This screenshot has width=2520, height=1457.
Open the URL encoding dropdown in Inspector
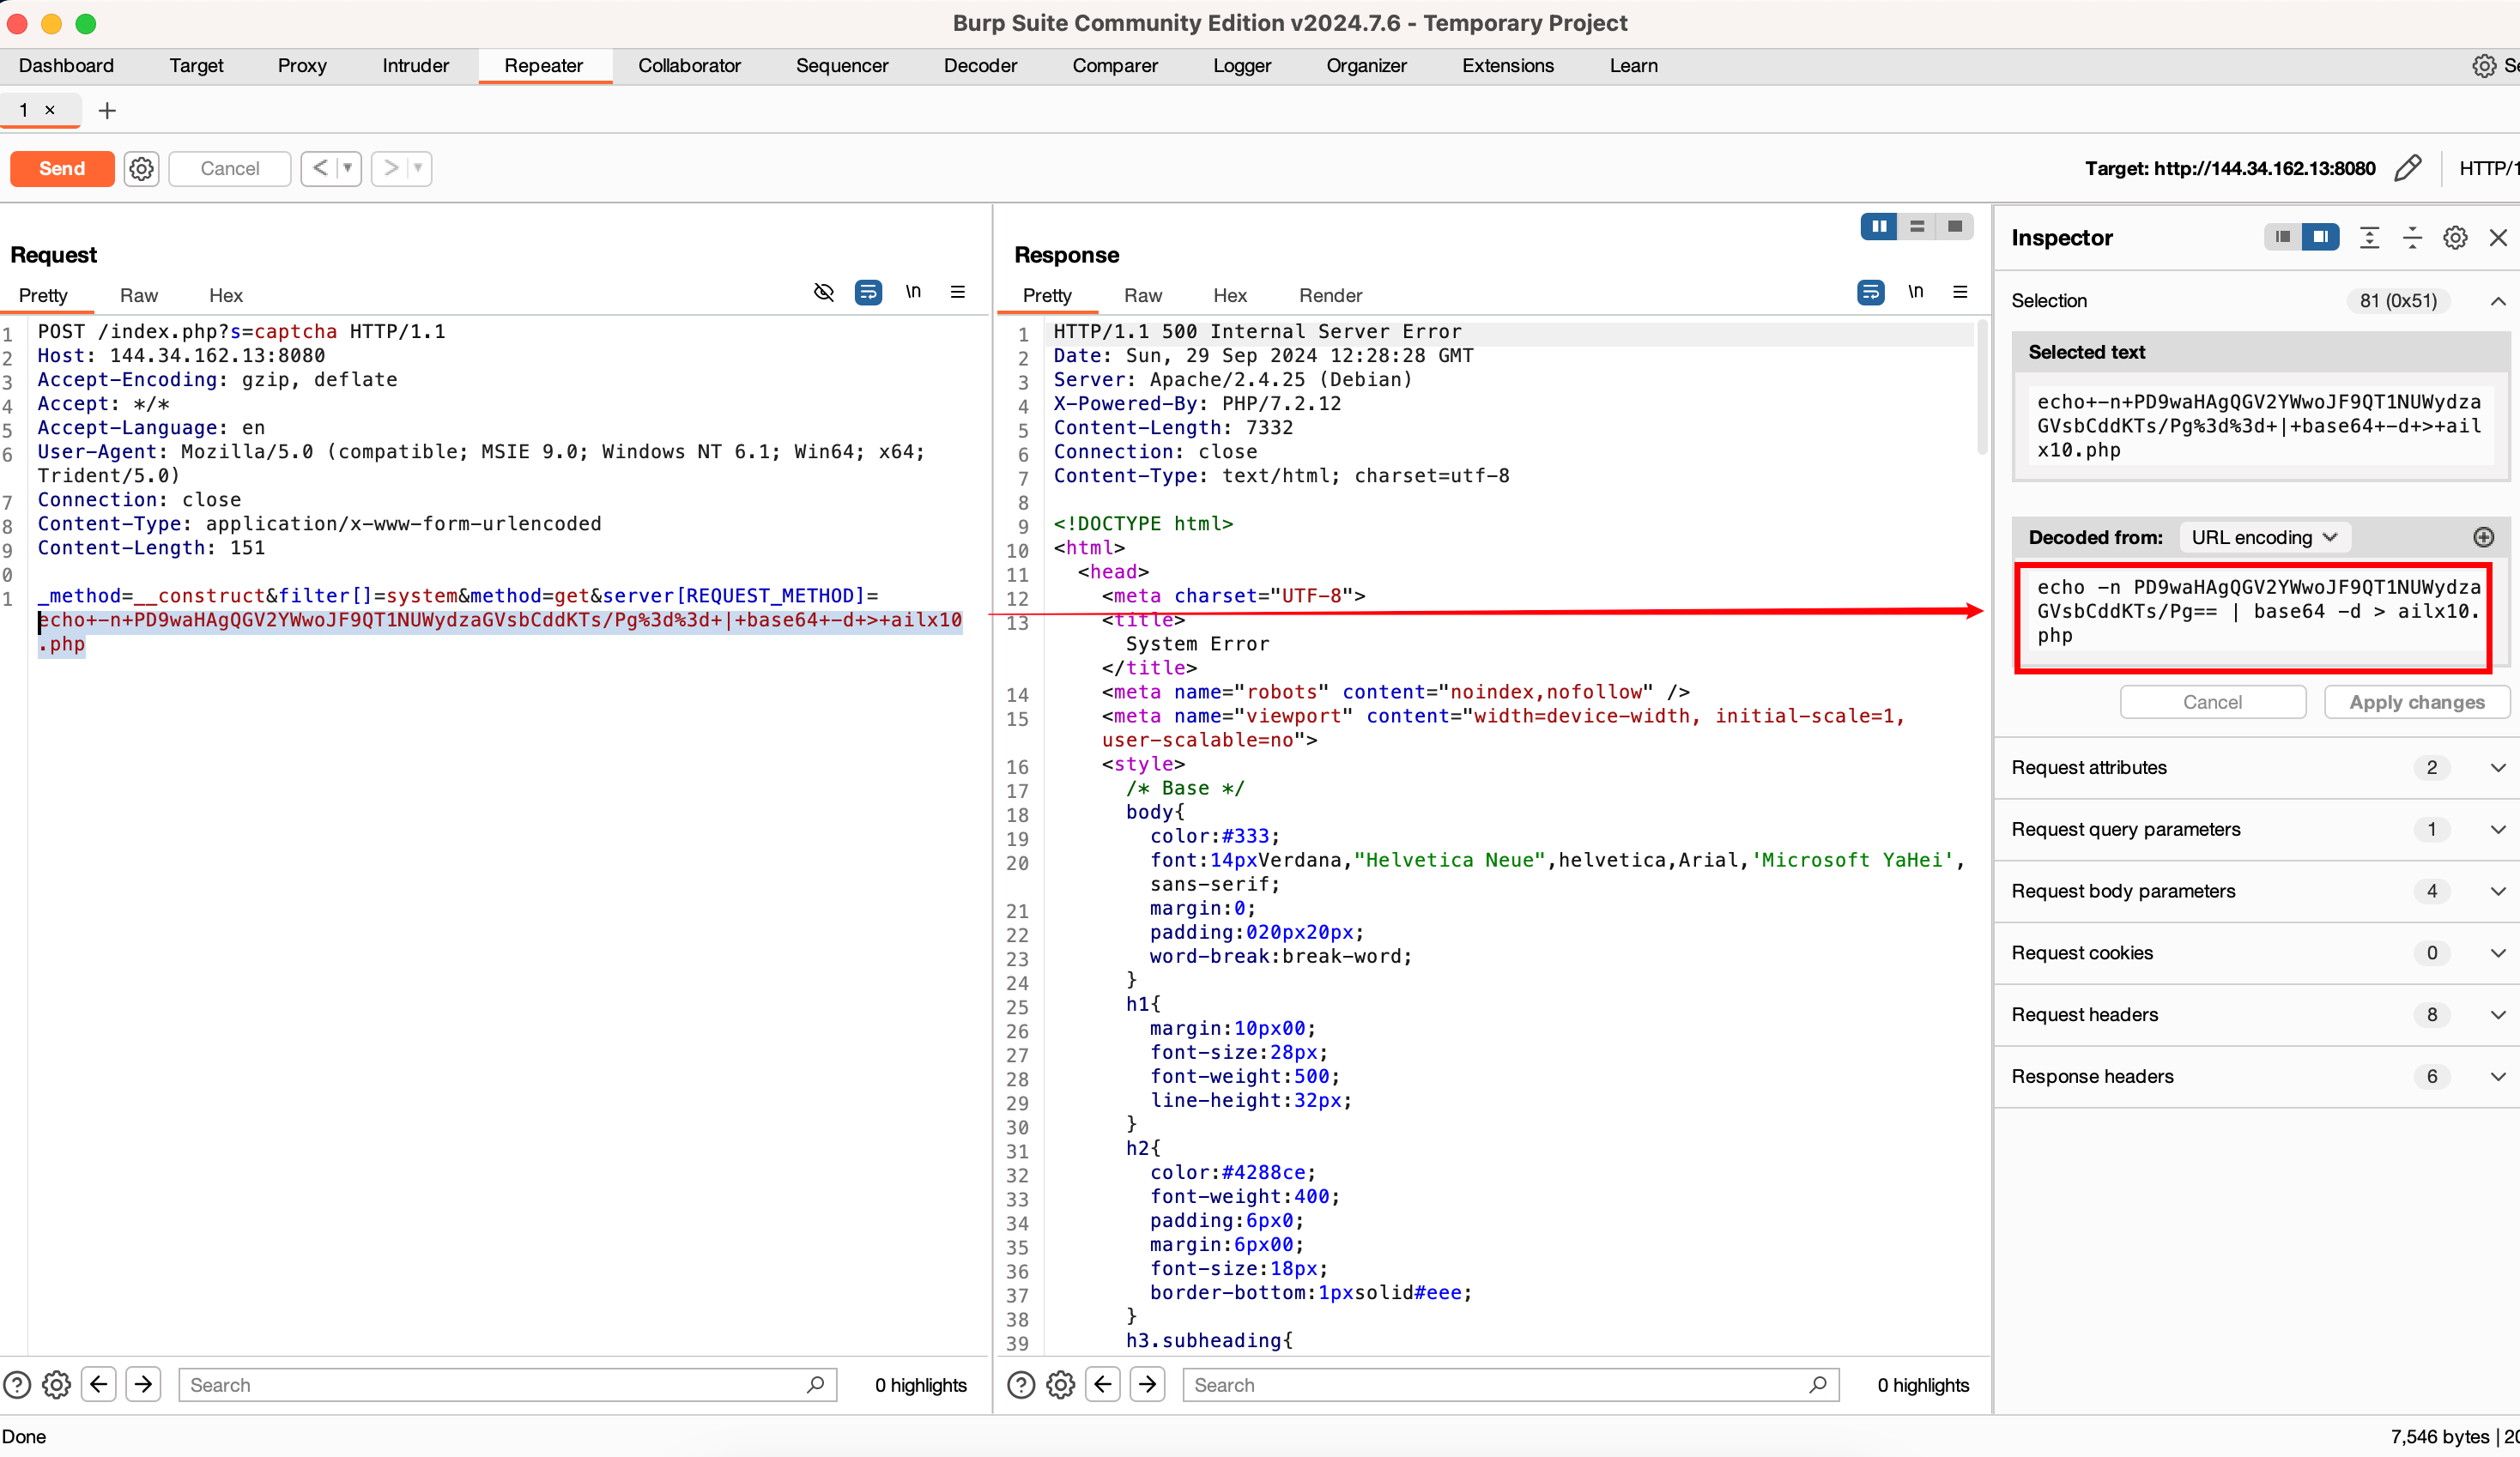coord(2264,537)
